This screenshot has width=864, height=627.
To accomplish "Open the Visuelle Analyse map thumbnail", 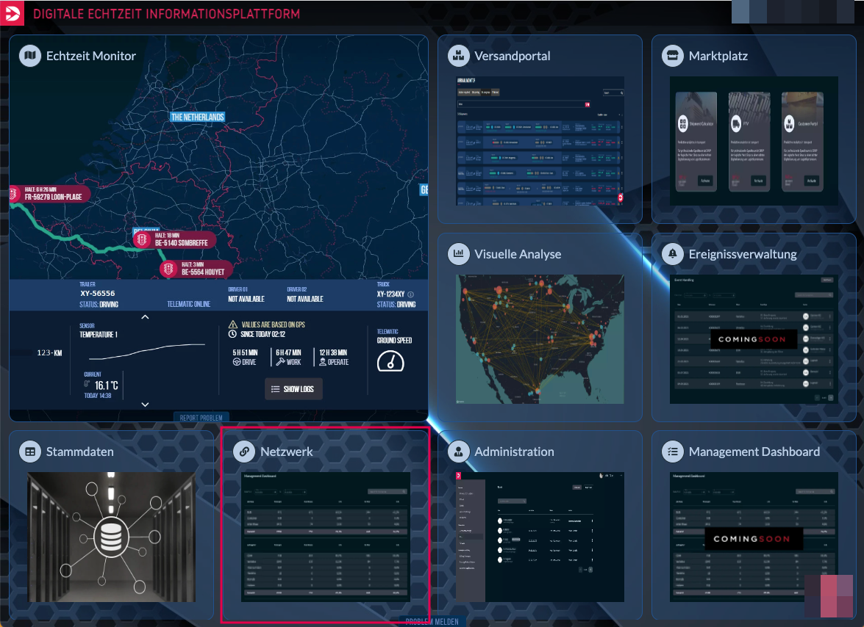I will [x=540, y=339].
